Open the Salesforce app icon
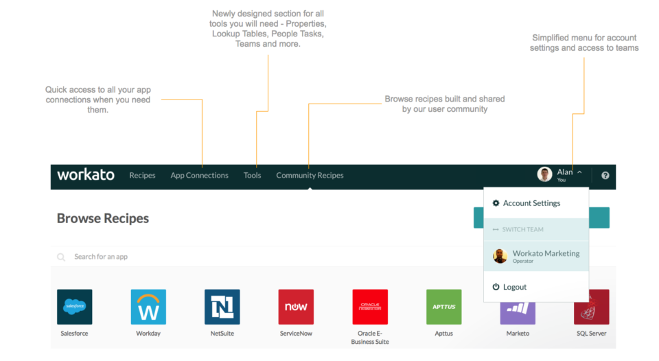659x361 pixels. [74, 307]
